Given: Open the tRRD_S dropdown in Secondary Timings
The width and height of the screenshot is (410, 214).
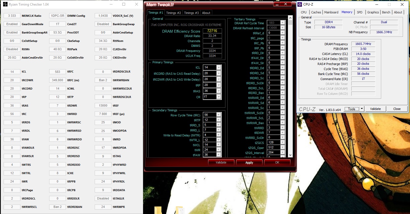Looking at the screenshot, I should [219, 125].
